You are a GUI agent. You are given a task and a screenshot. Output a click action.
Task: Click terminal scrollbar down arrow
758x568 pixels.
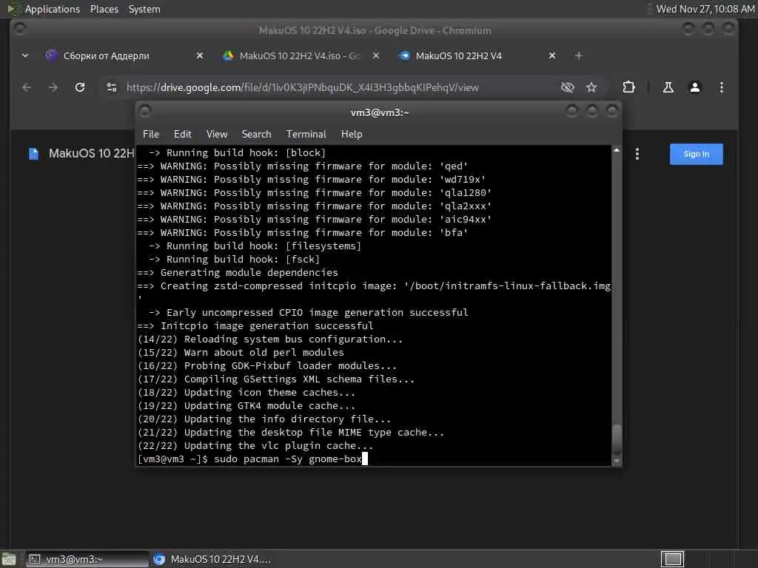coord(617,461)
